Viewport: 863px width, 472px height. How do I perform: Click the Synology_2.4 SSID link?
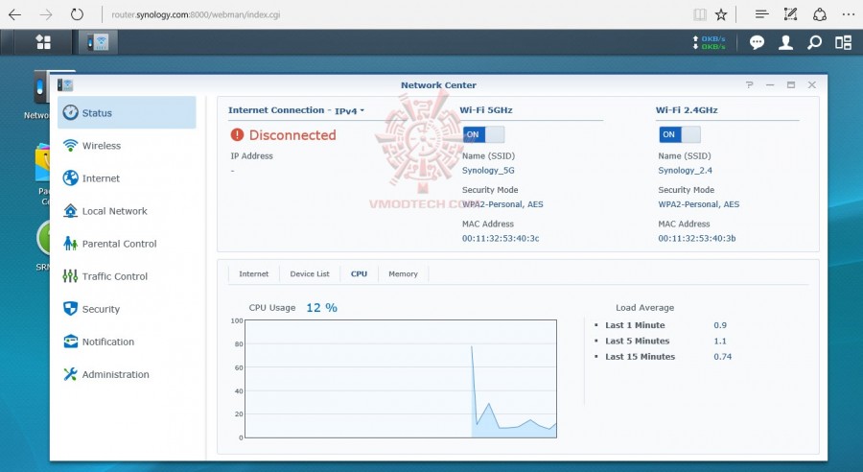coord(685,170)
